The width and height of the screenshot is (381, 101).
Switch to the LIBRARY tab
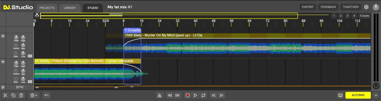click(70, 8)
